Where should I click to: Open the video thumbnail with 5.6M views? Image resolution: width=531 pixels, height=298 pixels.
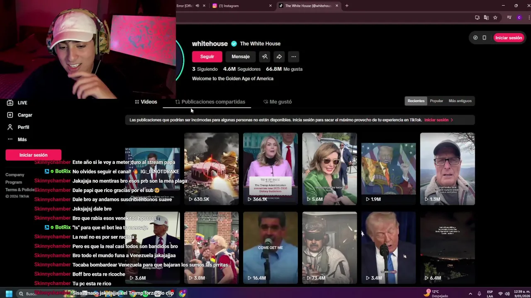pyautogui.click(x=329, y=169)
